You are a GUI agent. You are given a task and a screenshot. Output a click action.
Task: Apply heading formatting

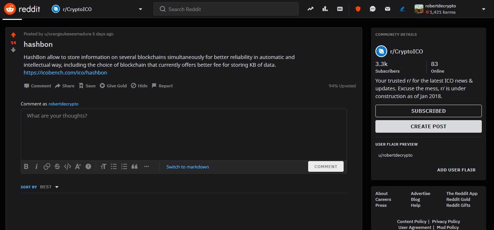[x=103, y=167]
